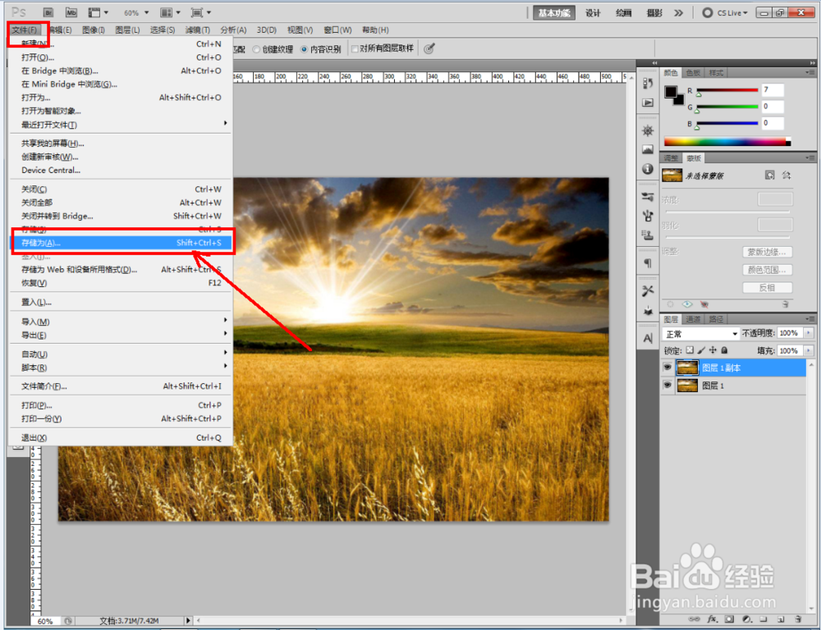
Task: Switch to the 设计 workspace
Action: coord(593,12)
